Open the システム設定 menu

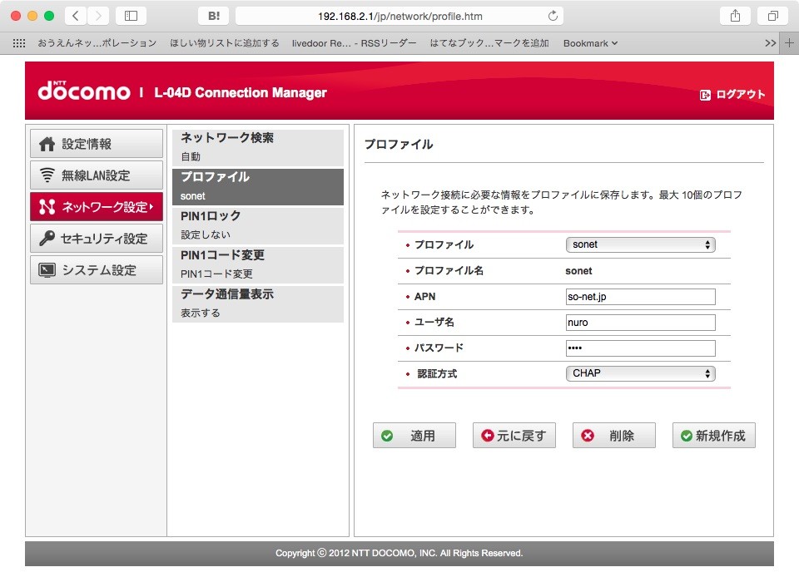click(x=97, y=270)
